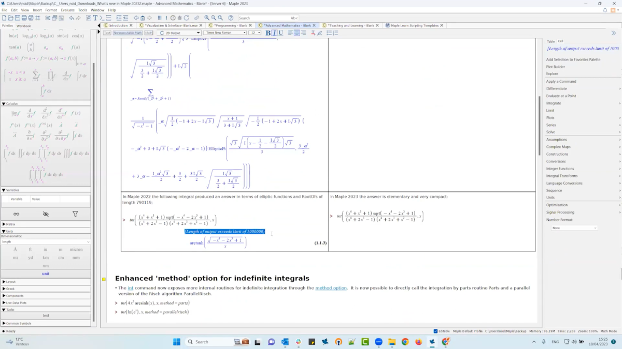Image resolution: width=622 pixels, height=349 pixels.
Task: Open the Maple Learn Scripting Templates tab
Action: click(414, 25)
